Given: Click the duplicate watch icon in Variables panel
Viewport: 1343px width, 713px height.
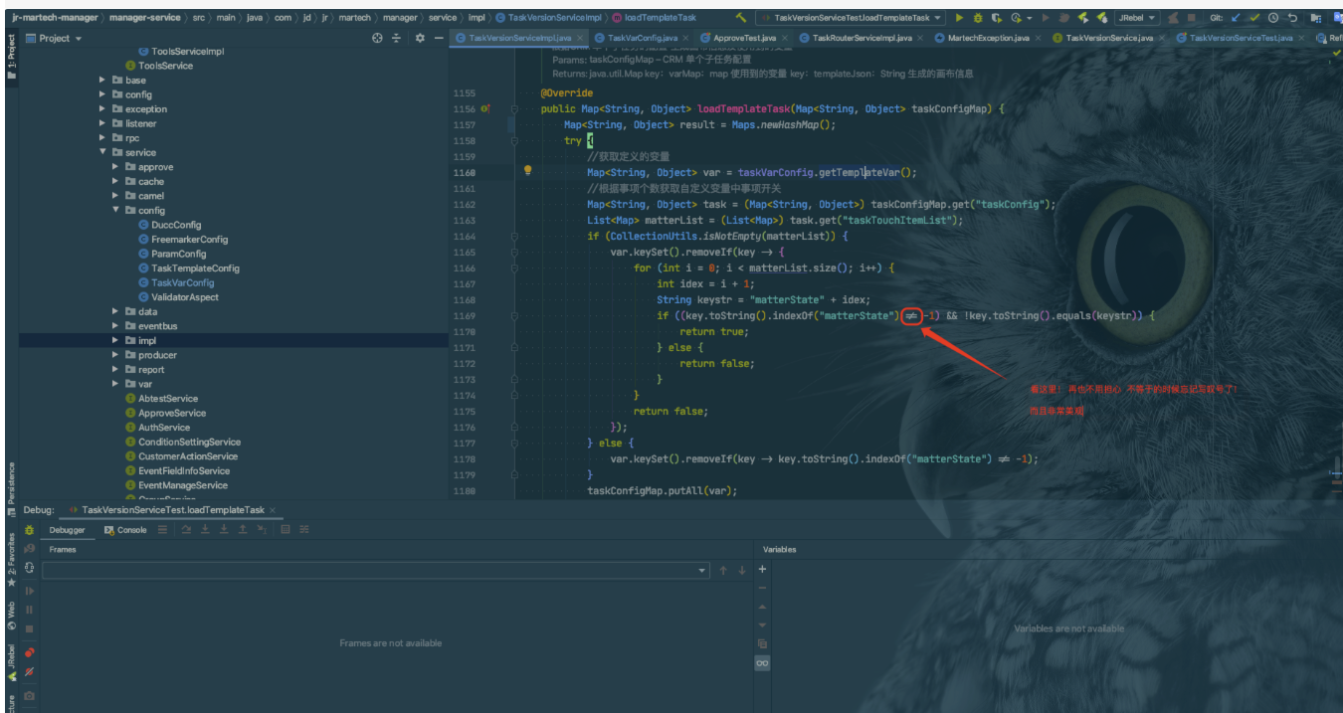Looking at the screenshot, I should (762, 643).
